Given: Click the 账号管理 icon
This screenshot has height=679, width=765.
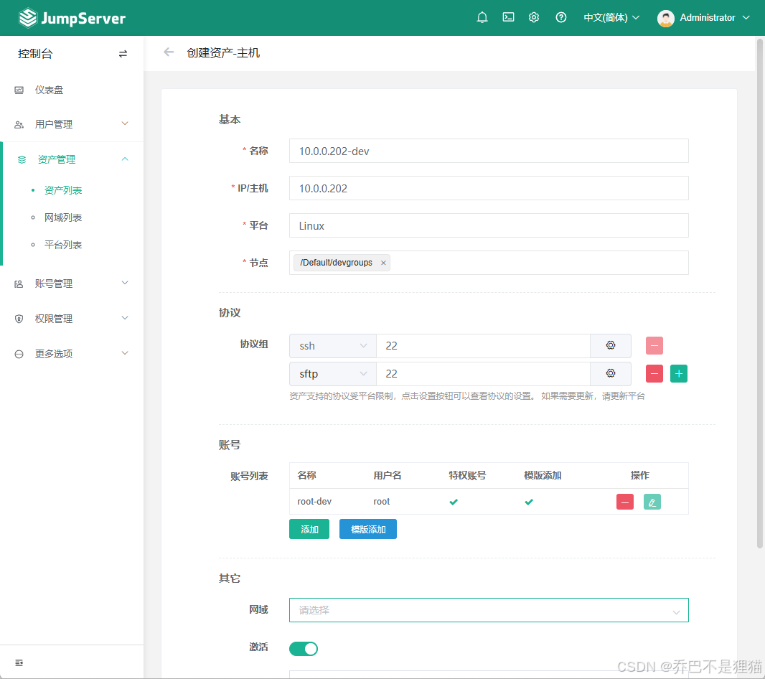Looking at the screenshot, I should (19, 284).
